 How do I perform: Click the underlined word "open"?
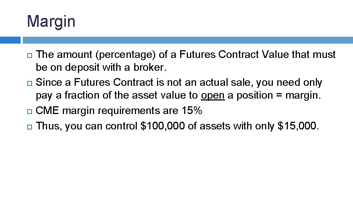click(x=213, y=96)
